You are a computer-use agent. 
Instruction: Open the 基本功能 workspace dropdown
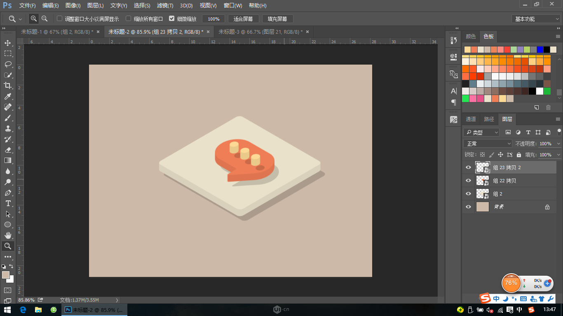[x=536, y=19]
